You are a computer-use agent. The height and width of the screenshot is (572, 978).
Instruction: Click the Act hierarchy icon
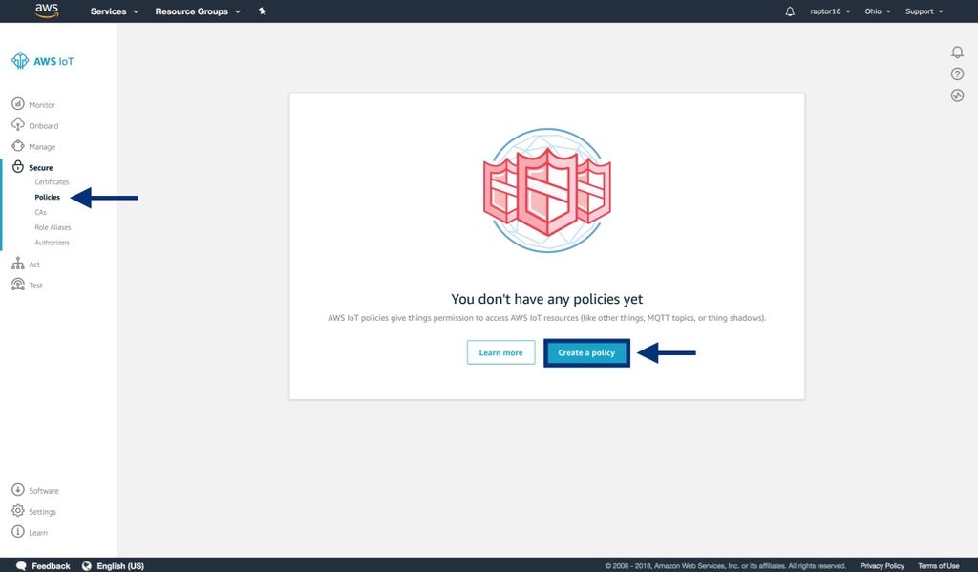coord(18,264)
